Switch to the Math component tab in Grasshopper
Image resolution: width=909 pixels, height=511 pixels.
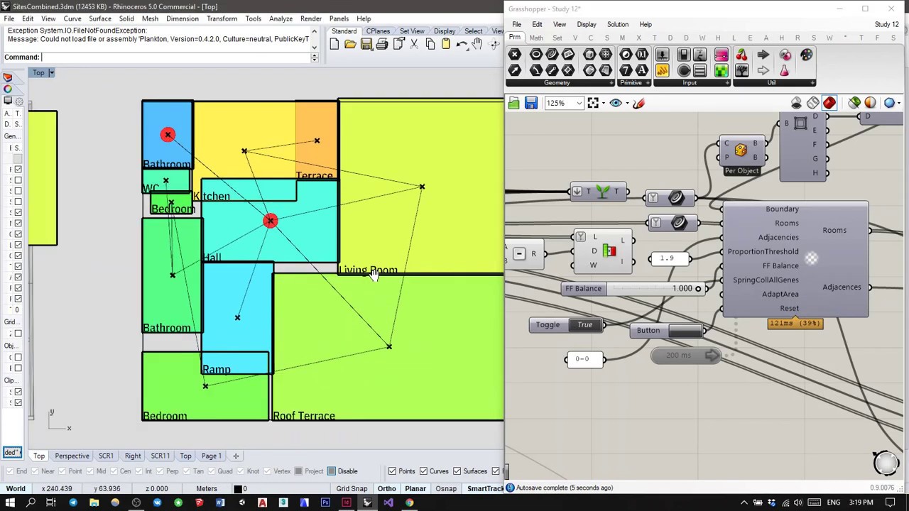tap(536, 38)
